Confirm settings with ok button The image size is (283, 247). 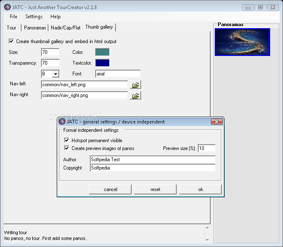click(x=201, y=189)
